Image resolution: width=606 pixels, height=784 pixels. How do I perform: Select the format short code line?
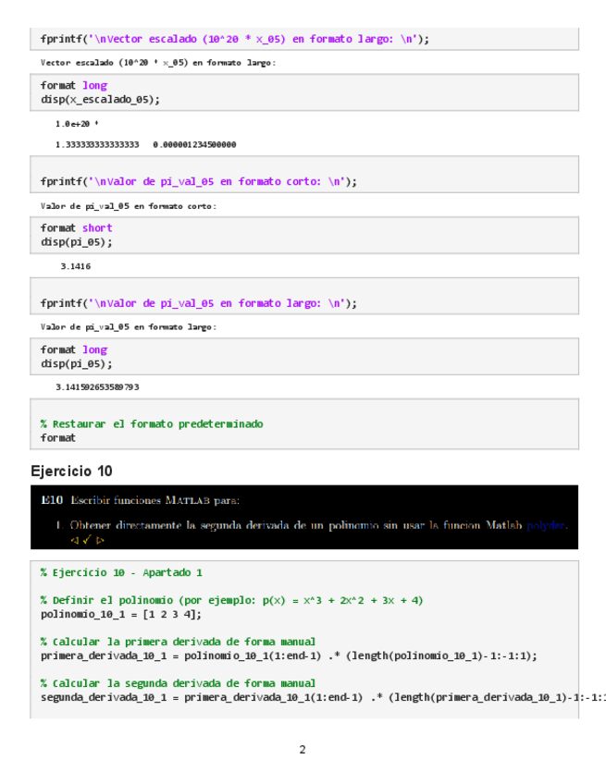pyautogui.click(x=76, y=227)
